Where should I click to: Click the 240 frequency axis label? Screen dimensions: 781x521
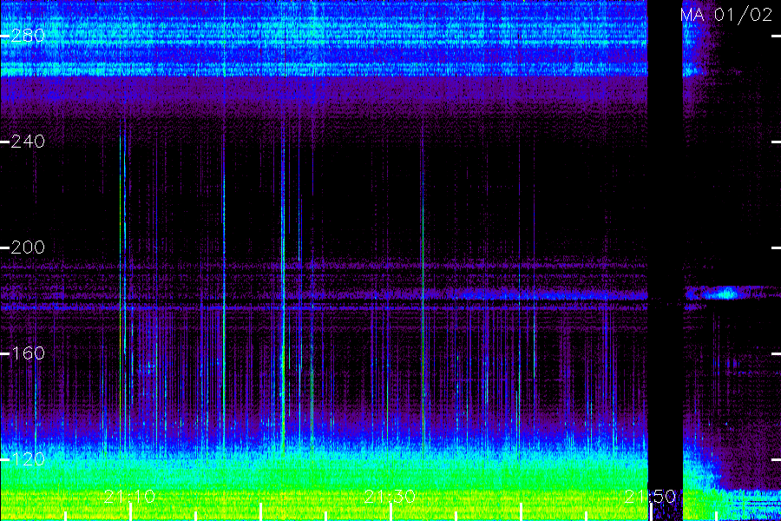click(x=28, y=142)
